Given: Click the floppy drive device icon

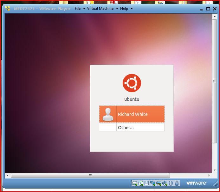Looking at the screenshot, I should (x=146, y=183).
